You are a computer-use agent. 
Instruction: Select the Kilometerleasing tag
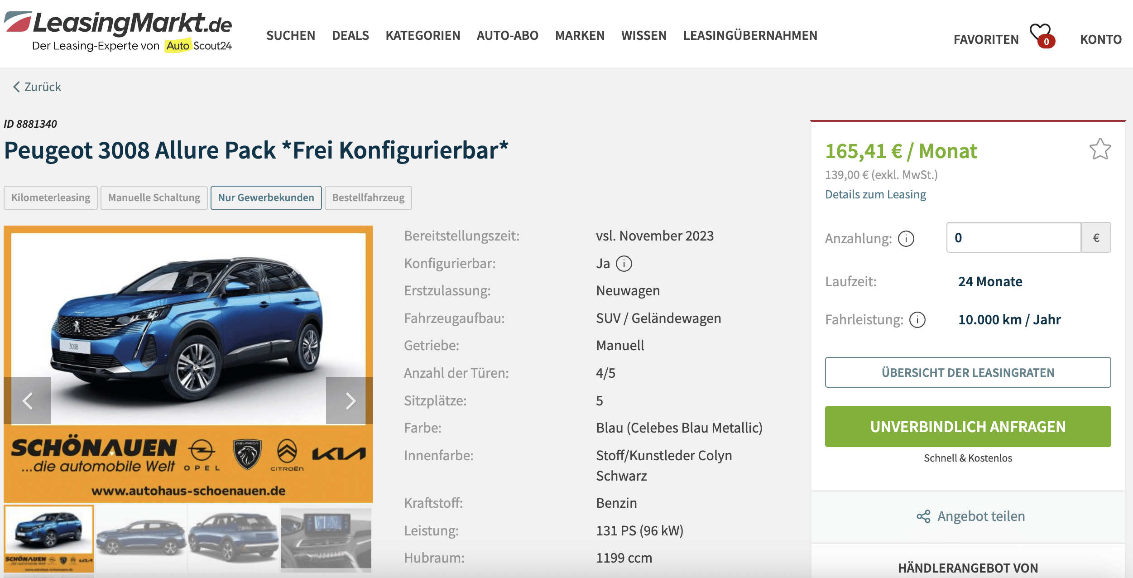(51, 198)
